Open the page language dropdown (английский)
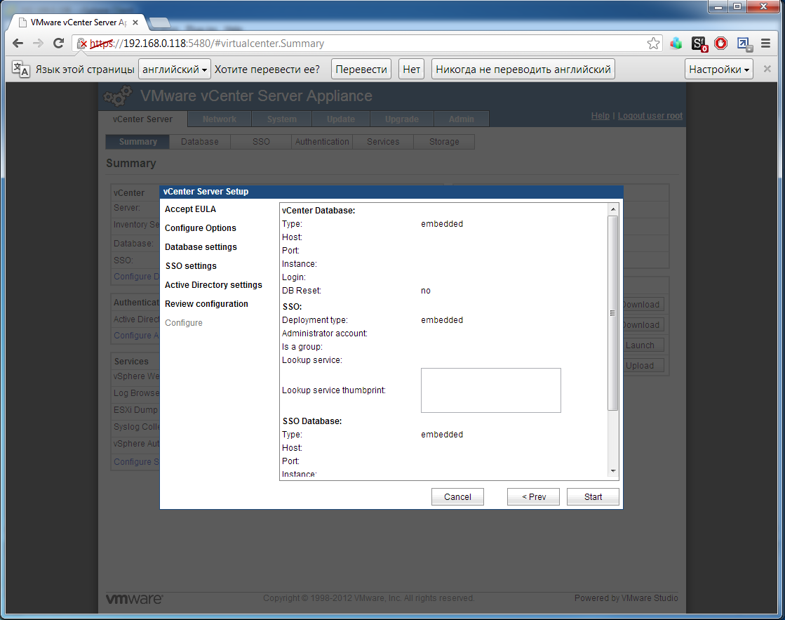785x620 pixels. point(175,70)
